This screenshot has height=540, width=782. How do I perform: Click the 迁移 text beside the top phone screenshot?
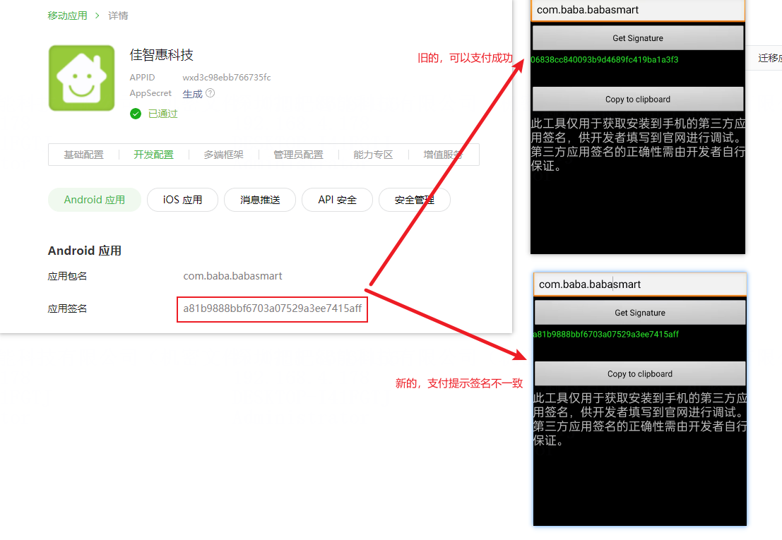(769, 59)
